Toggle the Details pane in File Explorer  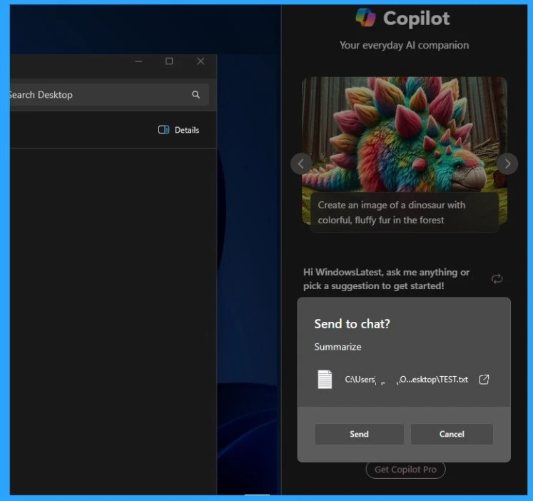pyautogui.click(x=179, y=130)
